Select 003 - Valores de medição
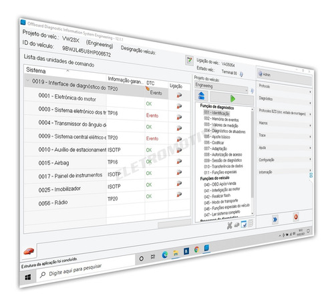 point(221,125)
